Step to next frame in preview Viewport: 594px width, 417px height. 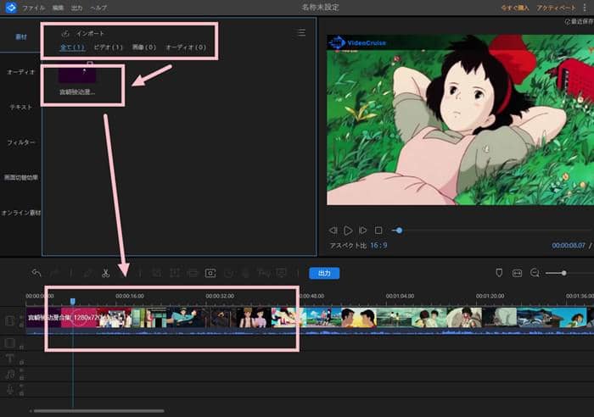point(362,230)
